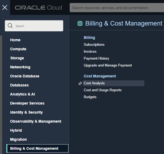This screenshot has height=154, width=164.
Task: Open the Invoices link
Action: click(90, 52)
